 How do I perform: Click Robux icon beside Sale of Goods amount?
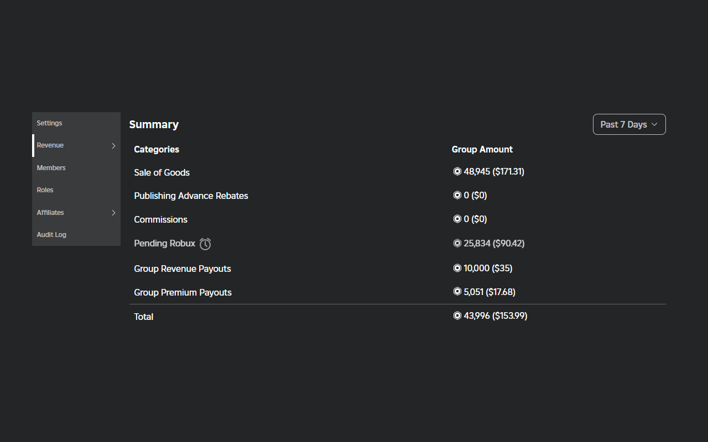tap(457, 171)
